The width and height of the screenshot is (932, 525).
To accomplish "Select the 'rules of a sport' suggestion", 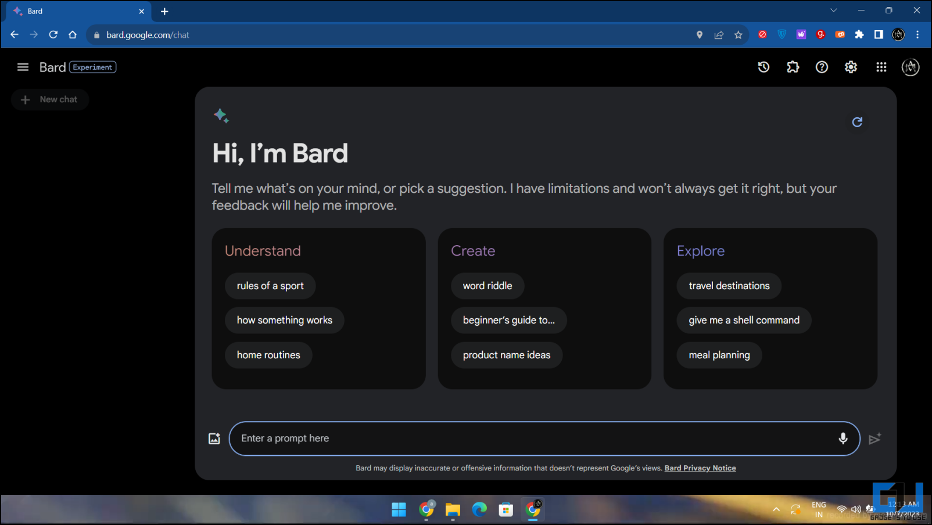I will [x=270, y=286].
